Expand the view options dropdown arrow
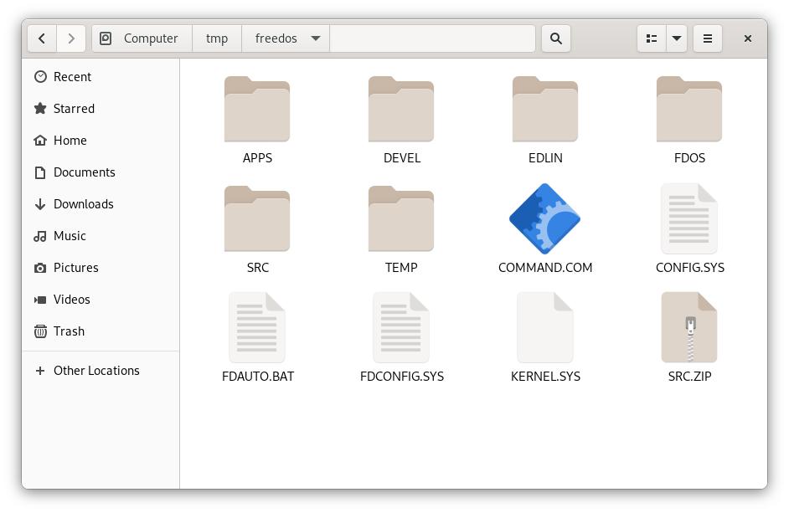The height and width of the screenshot is (513, 789). pos(677,38)
